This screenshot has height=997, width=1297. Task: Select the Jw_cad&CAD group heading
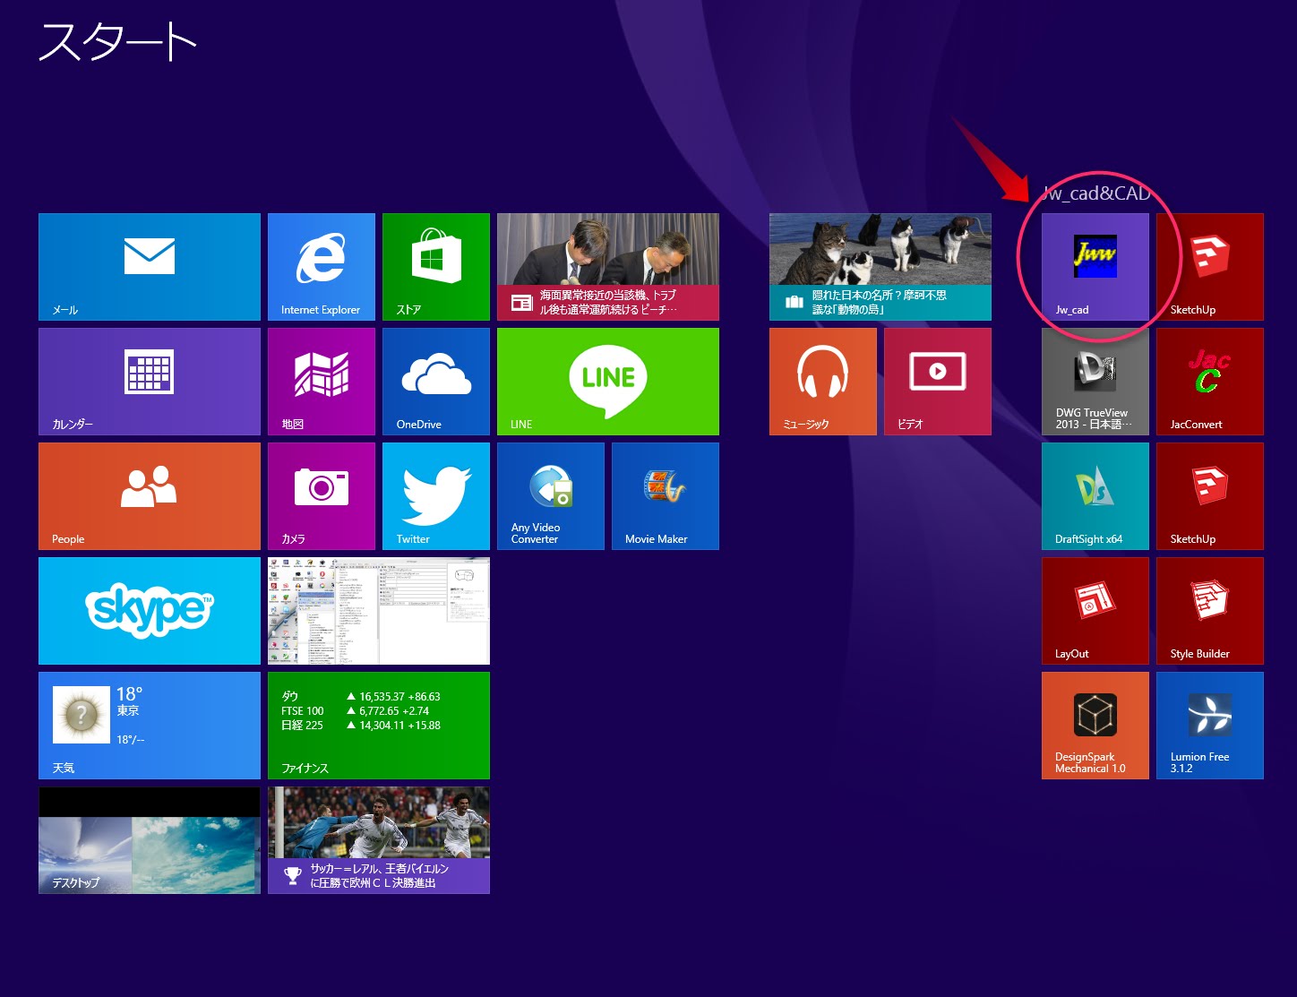(1096, 193)
